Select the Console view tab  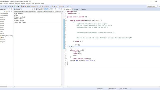(x=18, y=9)
